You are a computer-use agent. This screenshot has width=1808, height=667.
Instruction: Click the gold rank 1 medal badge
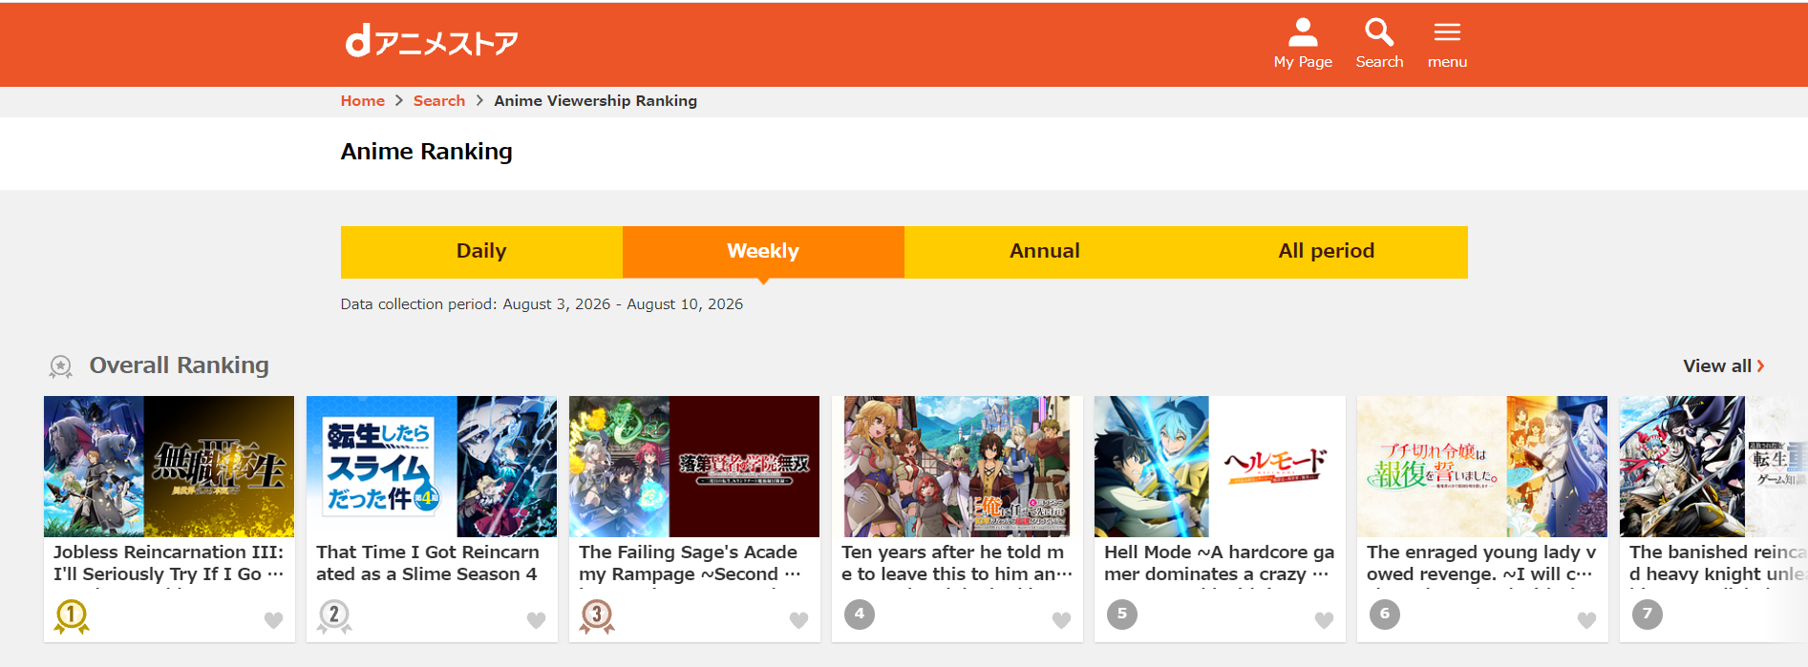pyautogui.click(x=72, y=616)
